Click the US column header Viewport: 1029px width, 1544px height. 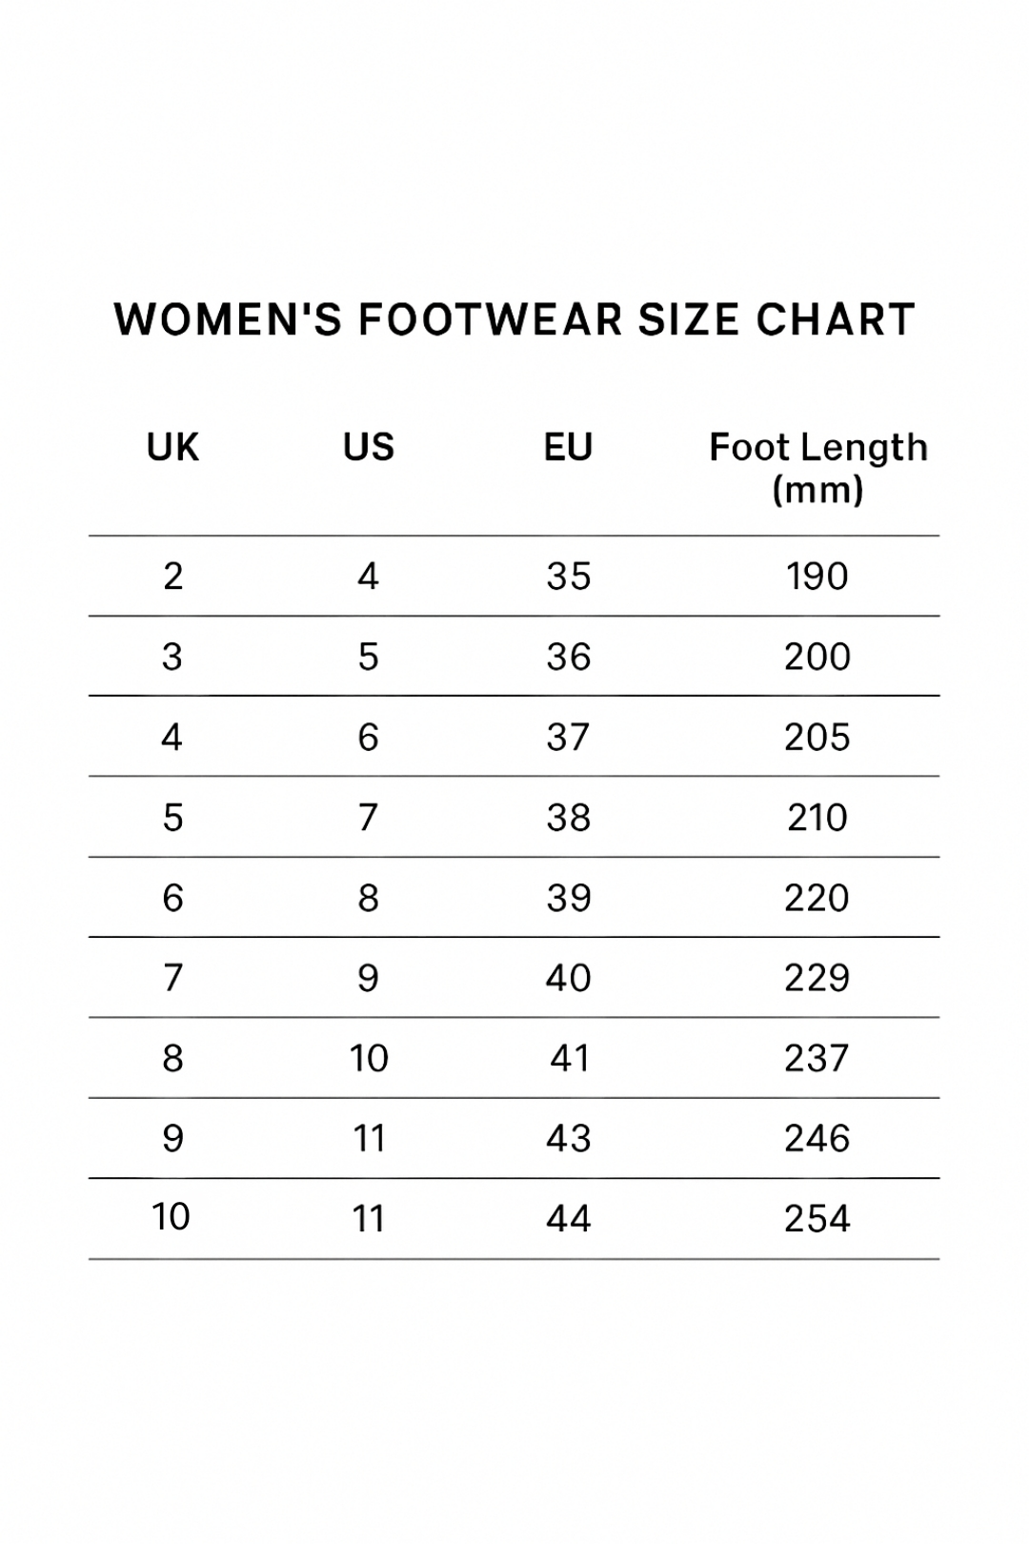(369, 447)
